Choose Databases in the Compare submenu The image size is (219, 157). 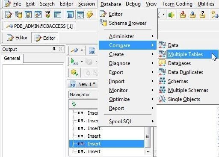[x=188, y=63]
